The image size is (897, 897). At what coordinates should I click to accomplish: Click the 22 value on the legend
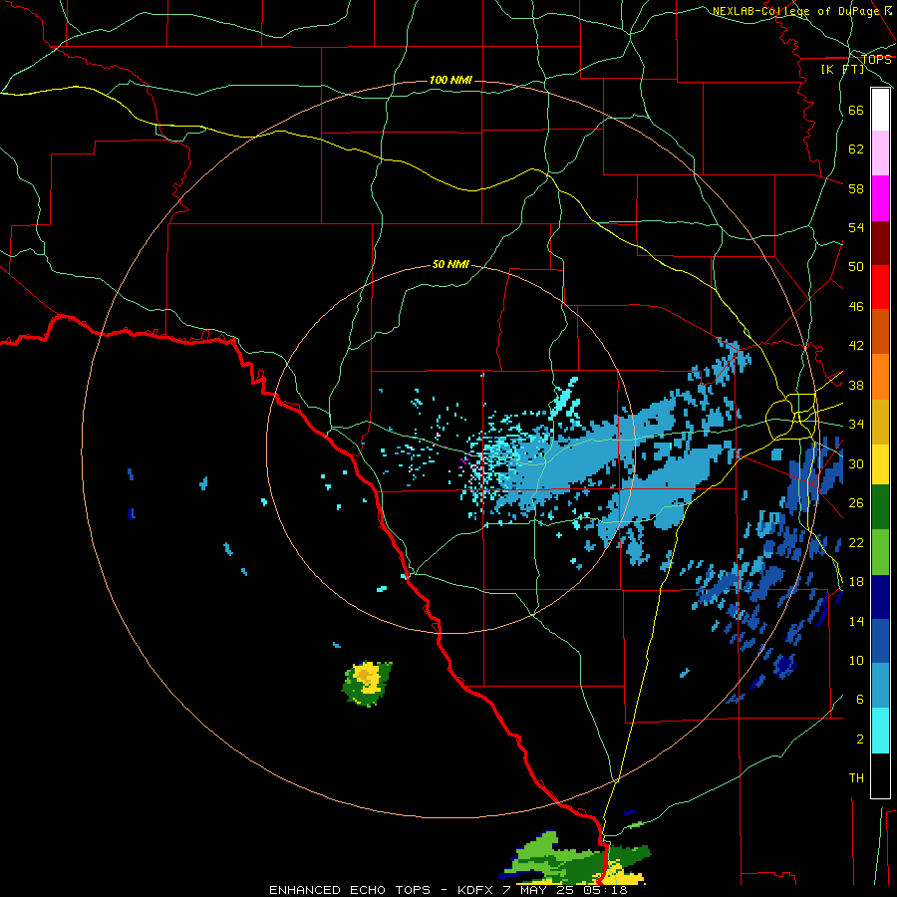(856, 542)
